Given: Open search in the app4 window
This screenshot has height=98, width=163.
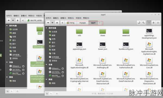Looking at the screenshot, I should 143,23.
